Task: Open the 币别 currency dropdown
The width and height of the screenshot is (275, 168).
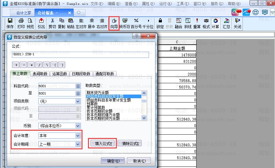Action: pos(78,126)
